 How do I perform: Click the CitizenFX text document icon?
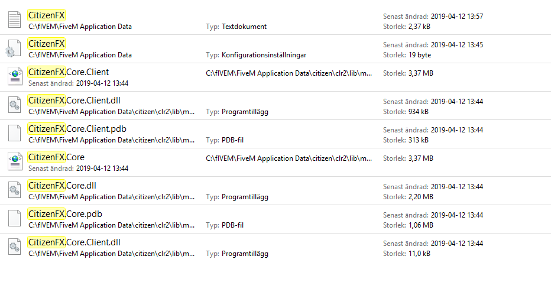point(14,20)
